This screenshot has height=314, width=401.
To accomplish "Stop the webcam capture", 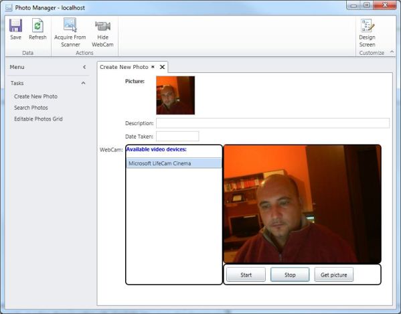I will point(290,274).
